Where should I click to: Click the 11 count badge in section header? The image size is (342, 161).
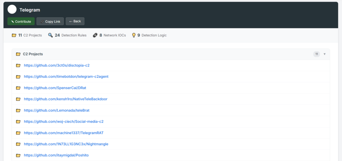tap(317, 54)
